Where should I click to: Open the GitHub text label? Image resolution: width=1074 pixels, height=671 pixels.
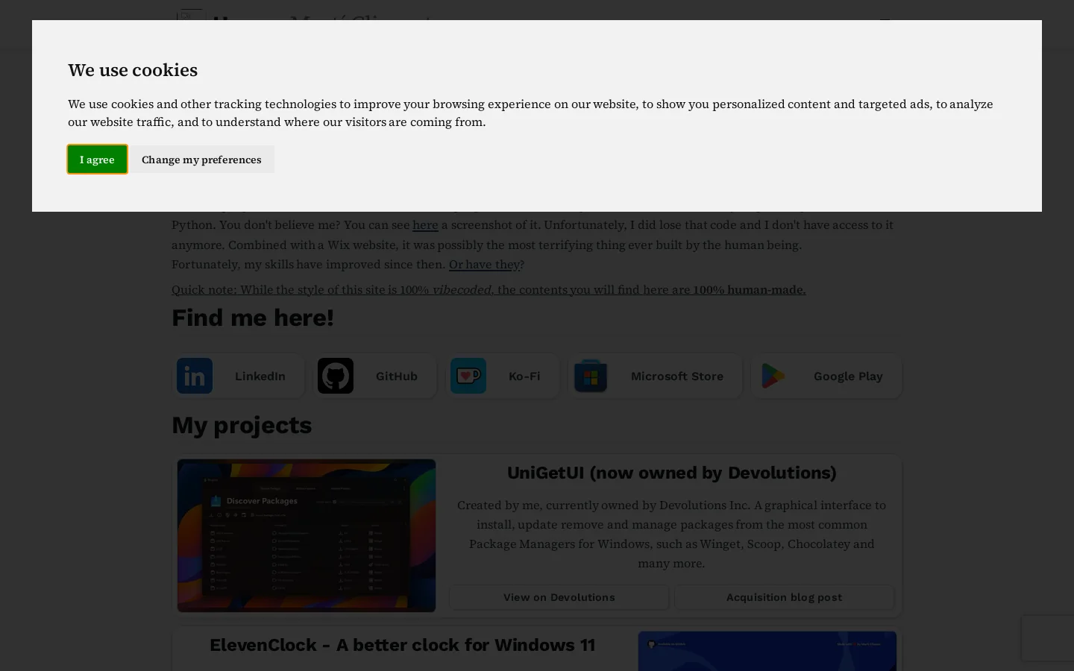tap(397, 377)
